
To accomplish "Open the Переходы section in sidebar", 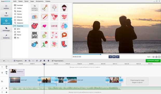I will click(6, 29).
